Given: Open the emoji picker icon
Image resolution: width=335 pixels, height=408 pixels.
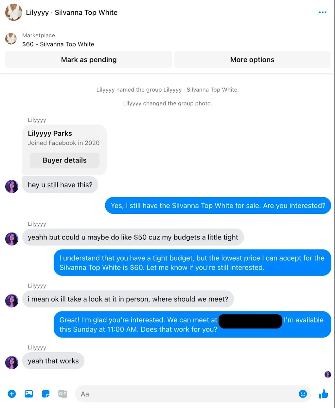Looking at the screenshot, I should pyautogui.click(x=303, y=394).
